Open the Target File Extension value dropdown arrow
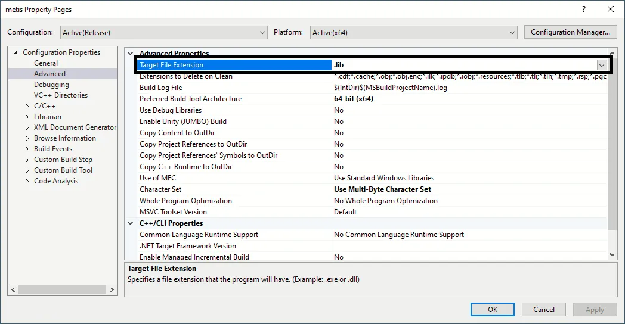This screenshot has height=324, width=625. click(x=602, y=65)
